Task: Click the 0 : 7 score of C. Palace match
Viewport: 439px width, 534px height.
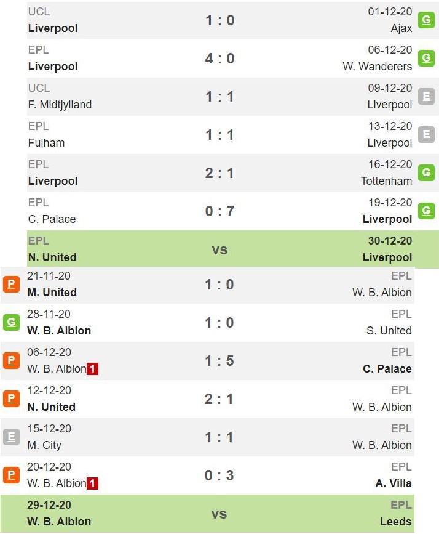Action: pyautogui.click(x=219, y=211)
